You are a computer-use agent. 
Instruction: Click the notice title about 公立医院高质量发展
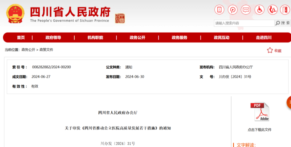pyautogui.click(x=118, y=128)
